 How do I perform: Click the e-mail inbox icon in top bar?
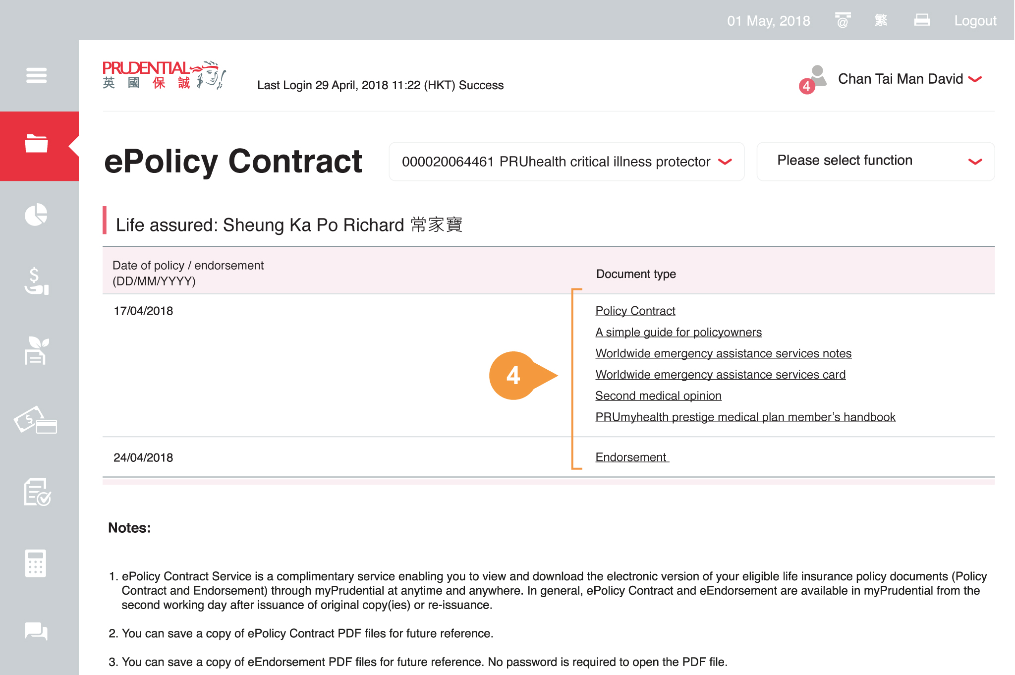(843, 20)
